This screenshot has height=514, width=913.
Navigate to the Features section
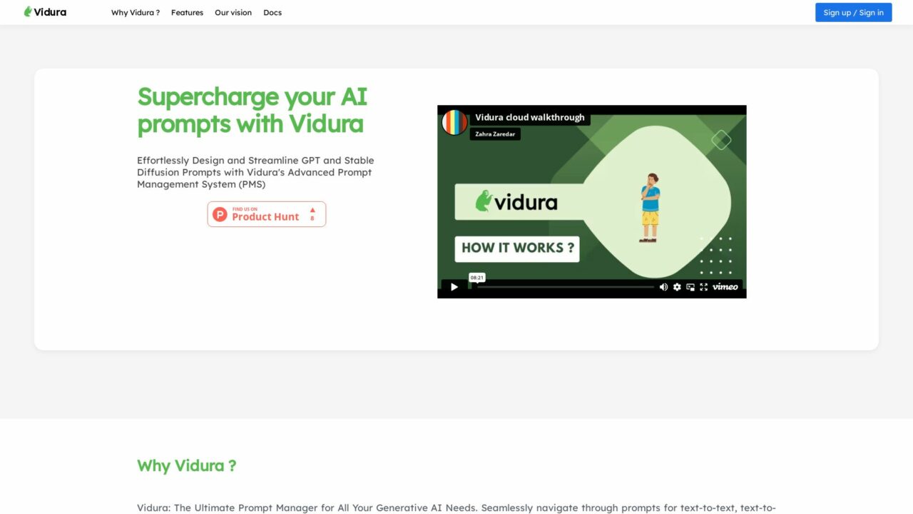[187, 12]
